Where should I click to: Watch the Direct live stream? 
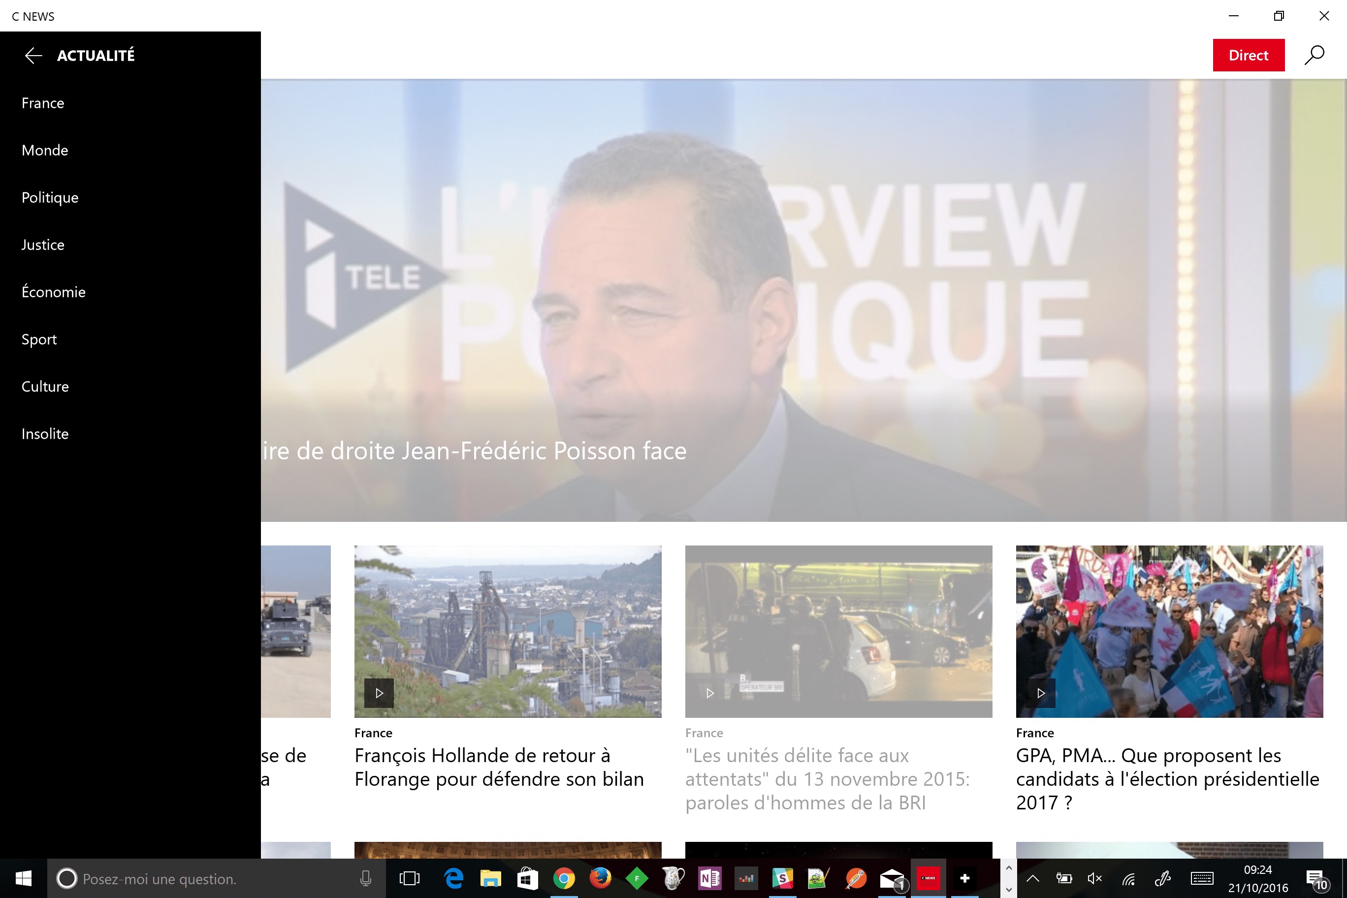click(x=1248, y=56)
